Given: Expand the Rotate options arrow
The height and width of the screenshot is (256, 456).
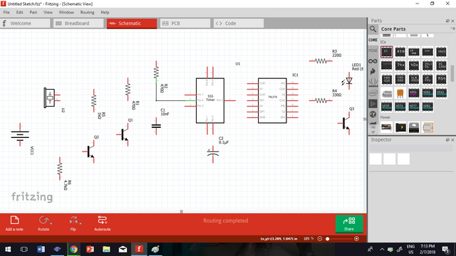Looking at the screenshot, I should point(51,223).
